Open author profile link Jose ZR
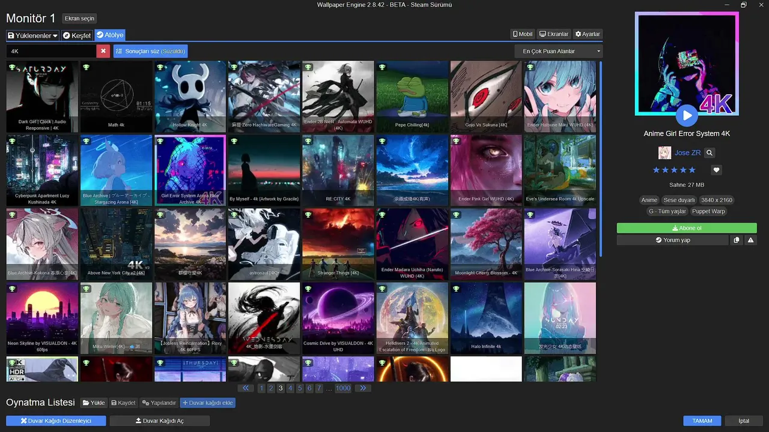The image size is (769, 432). [x=687, y=153]
